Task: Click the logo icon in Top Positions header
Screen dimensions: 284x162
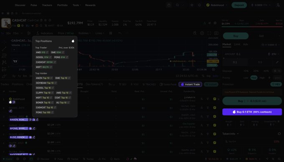Action: click(x=73, y=41)
